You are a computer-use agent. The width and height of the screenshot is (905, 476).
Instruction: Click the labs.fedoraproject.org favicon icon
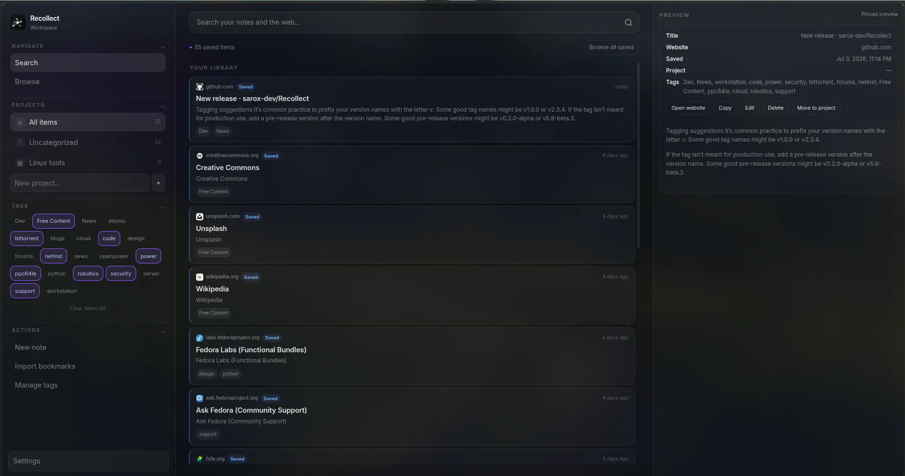(199, 338)
